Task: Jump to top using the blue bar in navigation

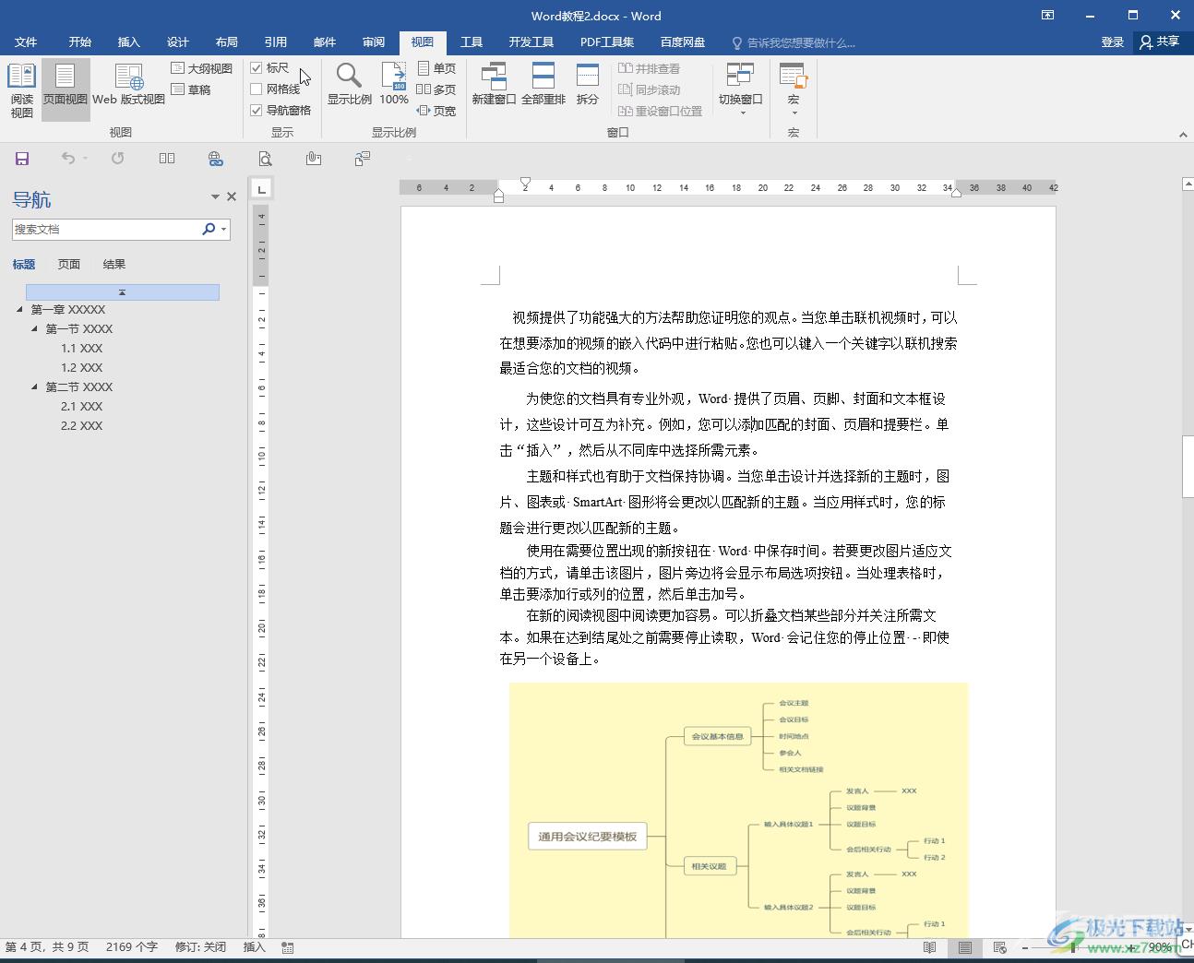Action: pos(123,292)
